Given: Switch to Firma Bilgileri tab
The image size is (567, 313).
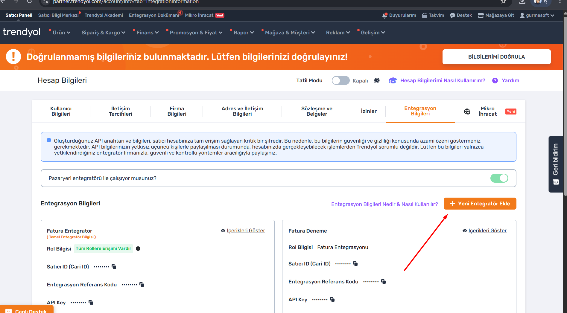Looking at the screenshot, I should [x=177, y=111].
